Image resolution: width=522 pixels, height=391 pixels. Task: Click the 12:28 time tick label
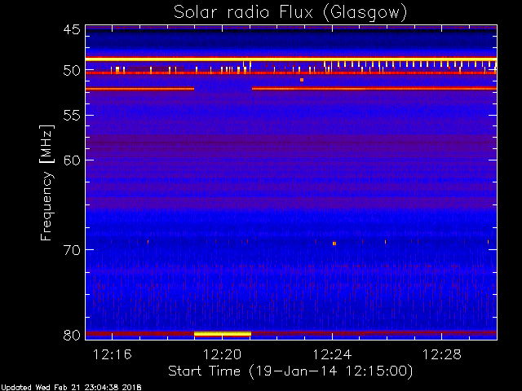(x=442, y=354)
